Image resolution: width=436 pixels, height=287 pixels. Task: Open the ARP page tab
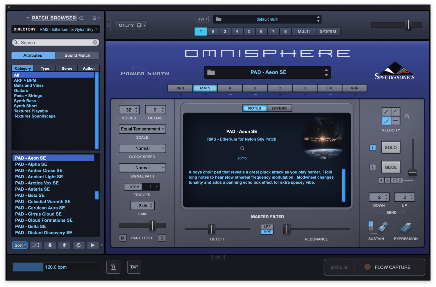coord(355,88)
